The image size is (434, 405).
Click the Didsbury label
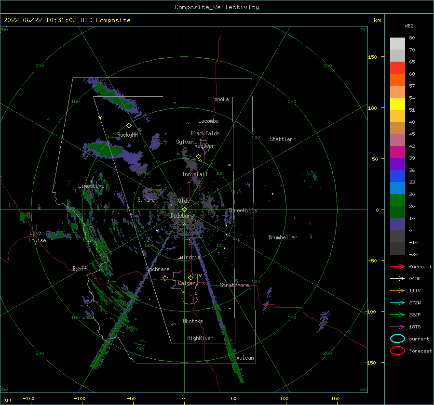pyautogui.click(x=182, y=216)
